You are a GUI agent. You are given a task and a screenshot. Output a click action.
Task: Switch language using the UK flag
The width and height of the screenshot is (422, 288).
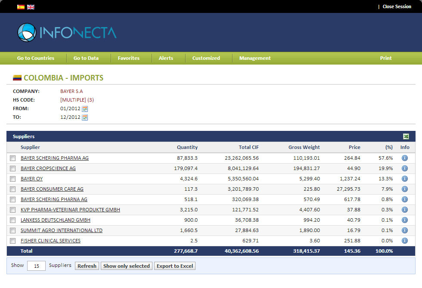[31, 7]
